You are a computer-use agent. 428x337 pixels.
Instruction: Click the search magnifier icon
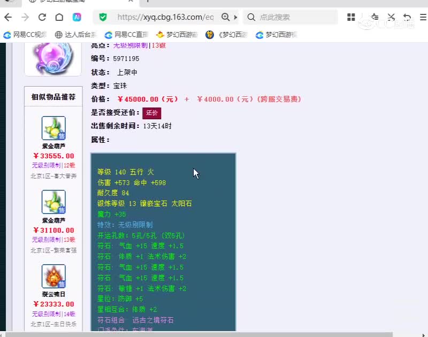(251, 17)
